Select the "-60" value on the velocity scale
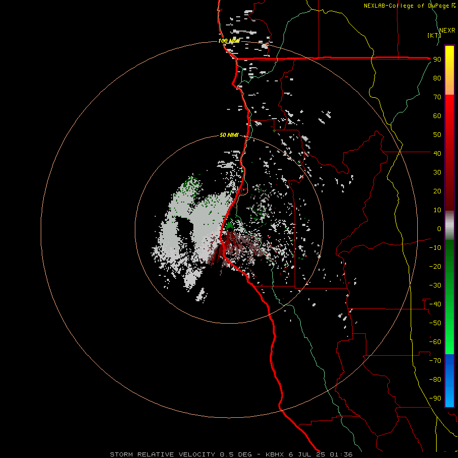The height and width of the screenshot is (458, 458). tap(435, 342)
